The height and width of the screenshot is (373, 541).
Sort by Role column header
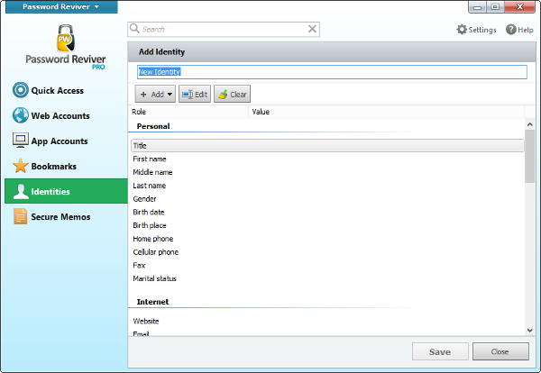[188, 112]
